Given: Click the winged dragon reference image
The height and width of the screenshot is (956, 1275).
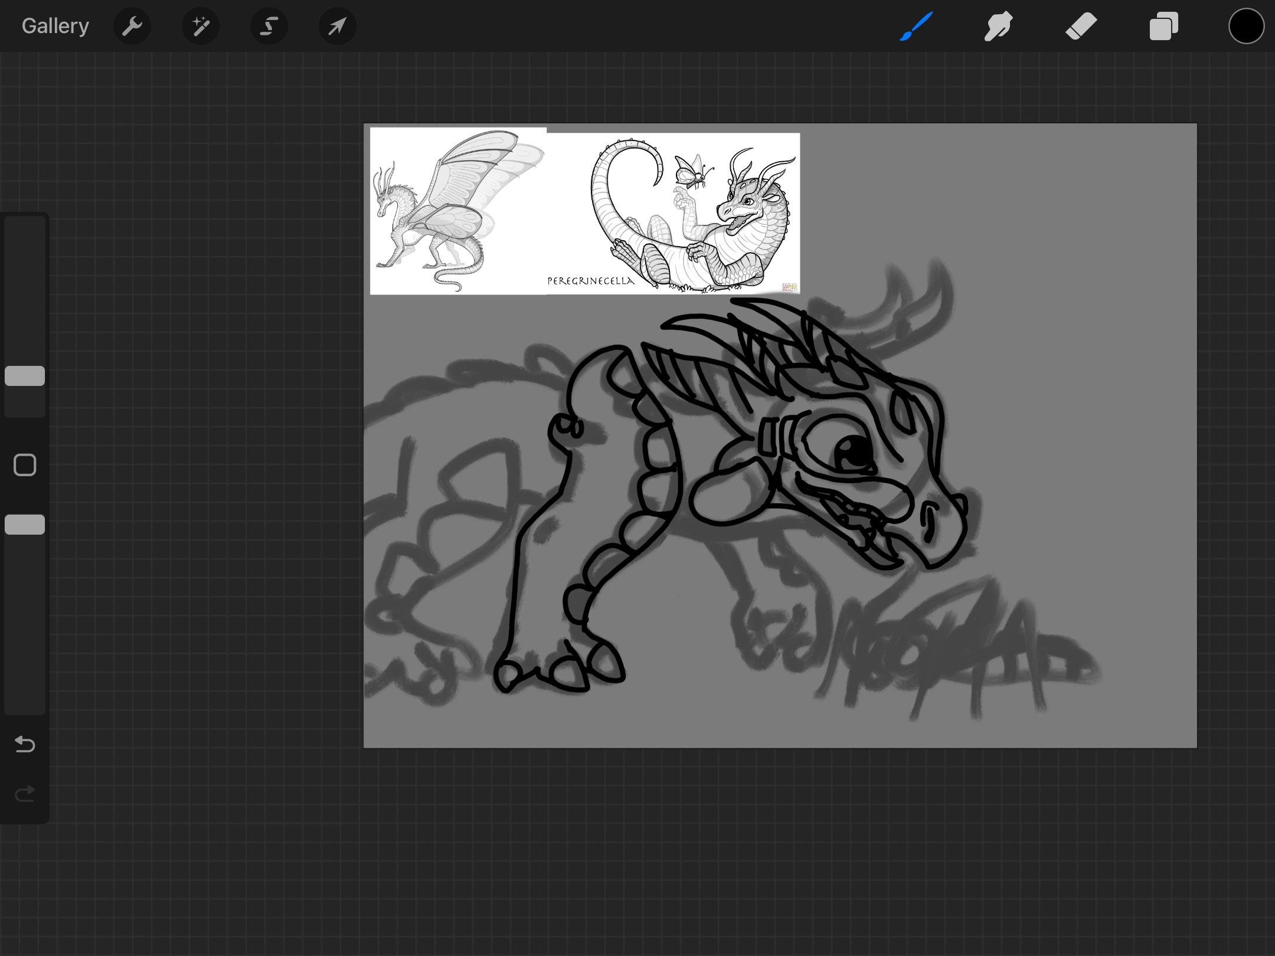Looking at the screenshot, I should [458, 211].
